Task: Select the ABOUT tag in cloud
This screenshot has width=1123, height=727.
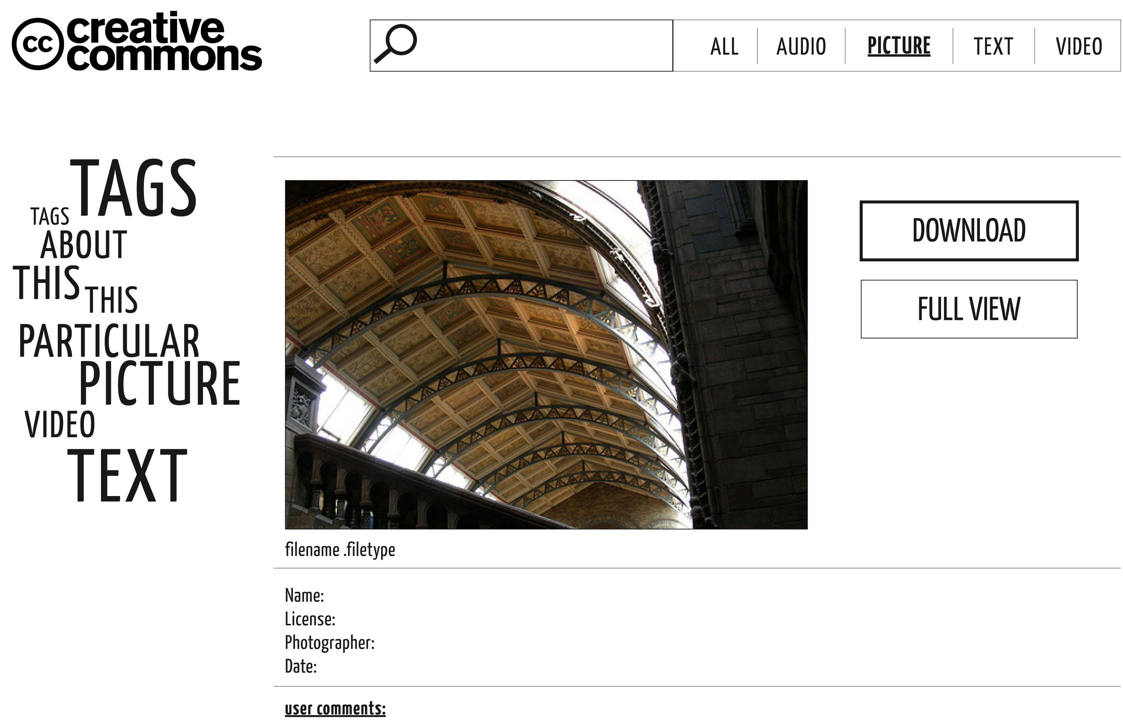Action: coord(84,245)
